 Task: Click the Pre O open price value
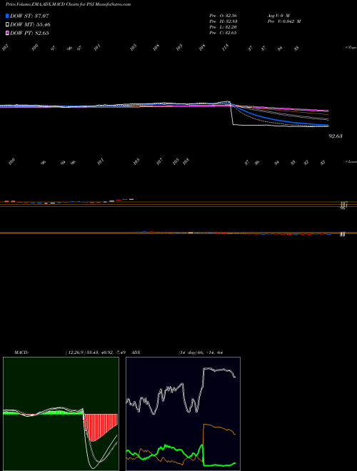point(223,15)
